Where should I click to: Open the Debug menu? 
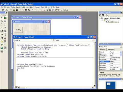23,7
